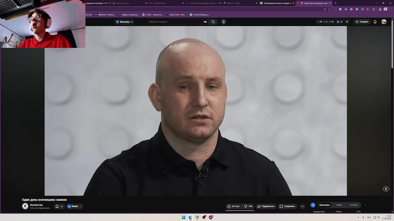Click the magnifier search button
Viewport: 394px width, 221px height.
pyautogui.click(x=213, y=22)
